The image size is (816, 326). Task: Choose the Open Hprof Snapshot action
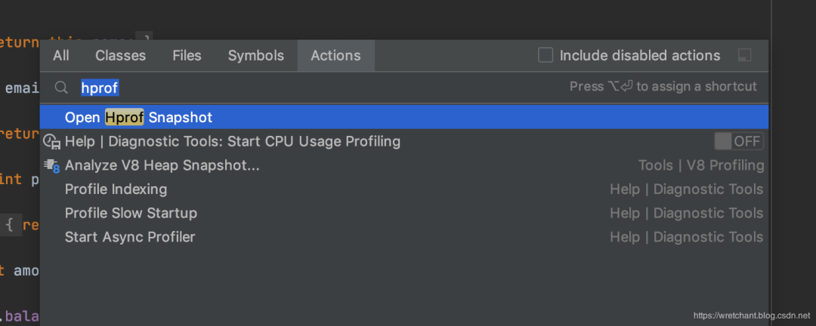(403, 117)
